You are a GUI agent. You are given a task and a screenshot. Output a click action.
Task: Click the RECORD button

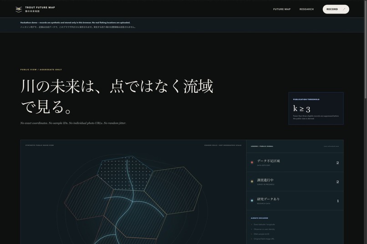pos(336,10)
